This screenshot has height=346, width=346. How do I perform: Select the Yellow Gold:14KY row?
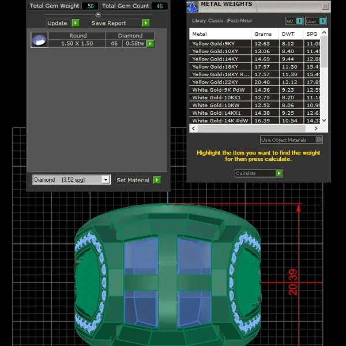[255, 59]
